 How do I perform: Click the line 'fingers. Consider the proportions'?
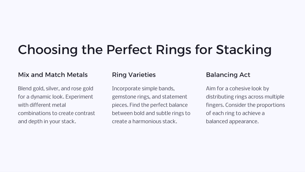(x=245, y=105)
